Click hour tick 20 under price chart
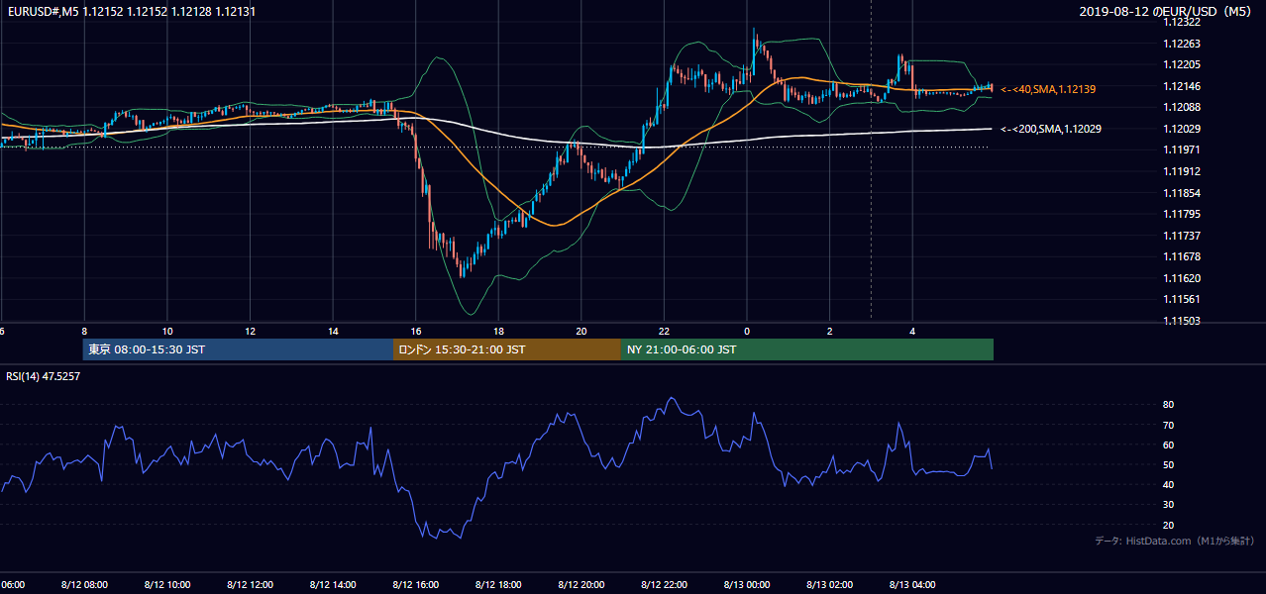 (581, 332)
